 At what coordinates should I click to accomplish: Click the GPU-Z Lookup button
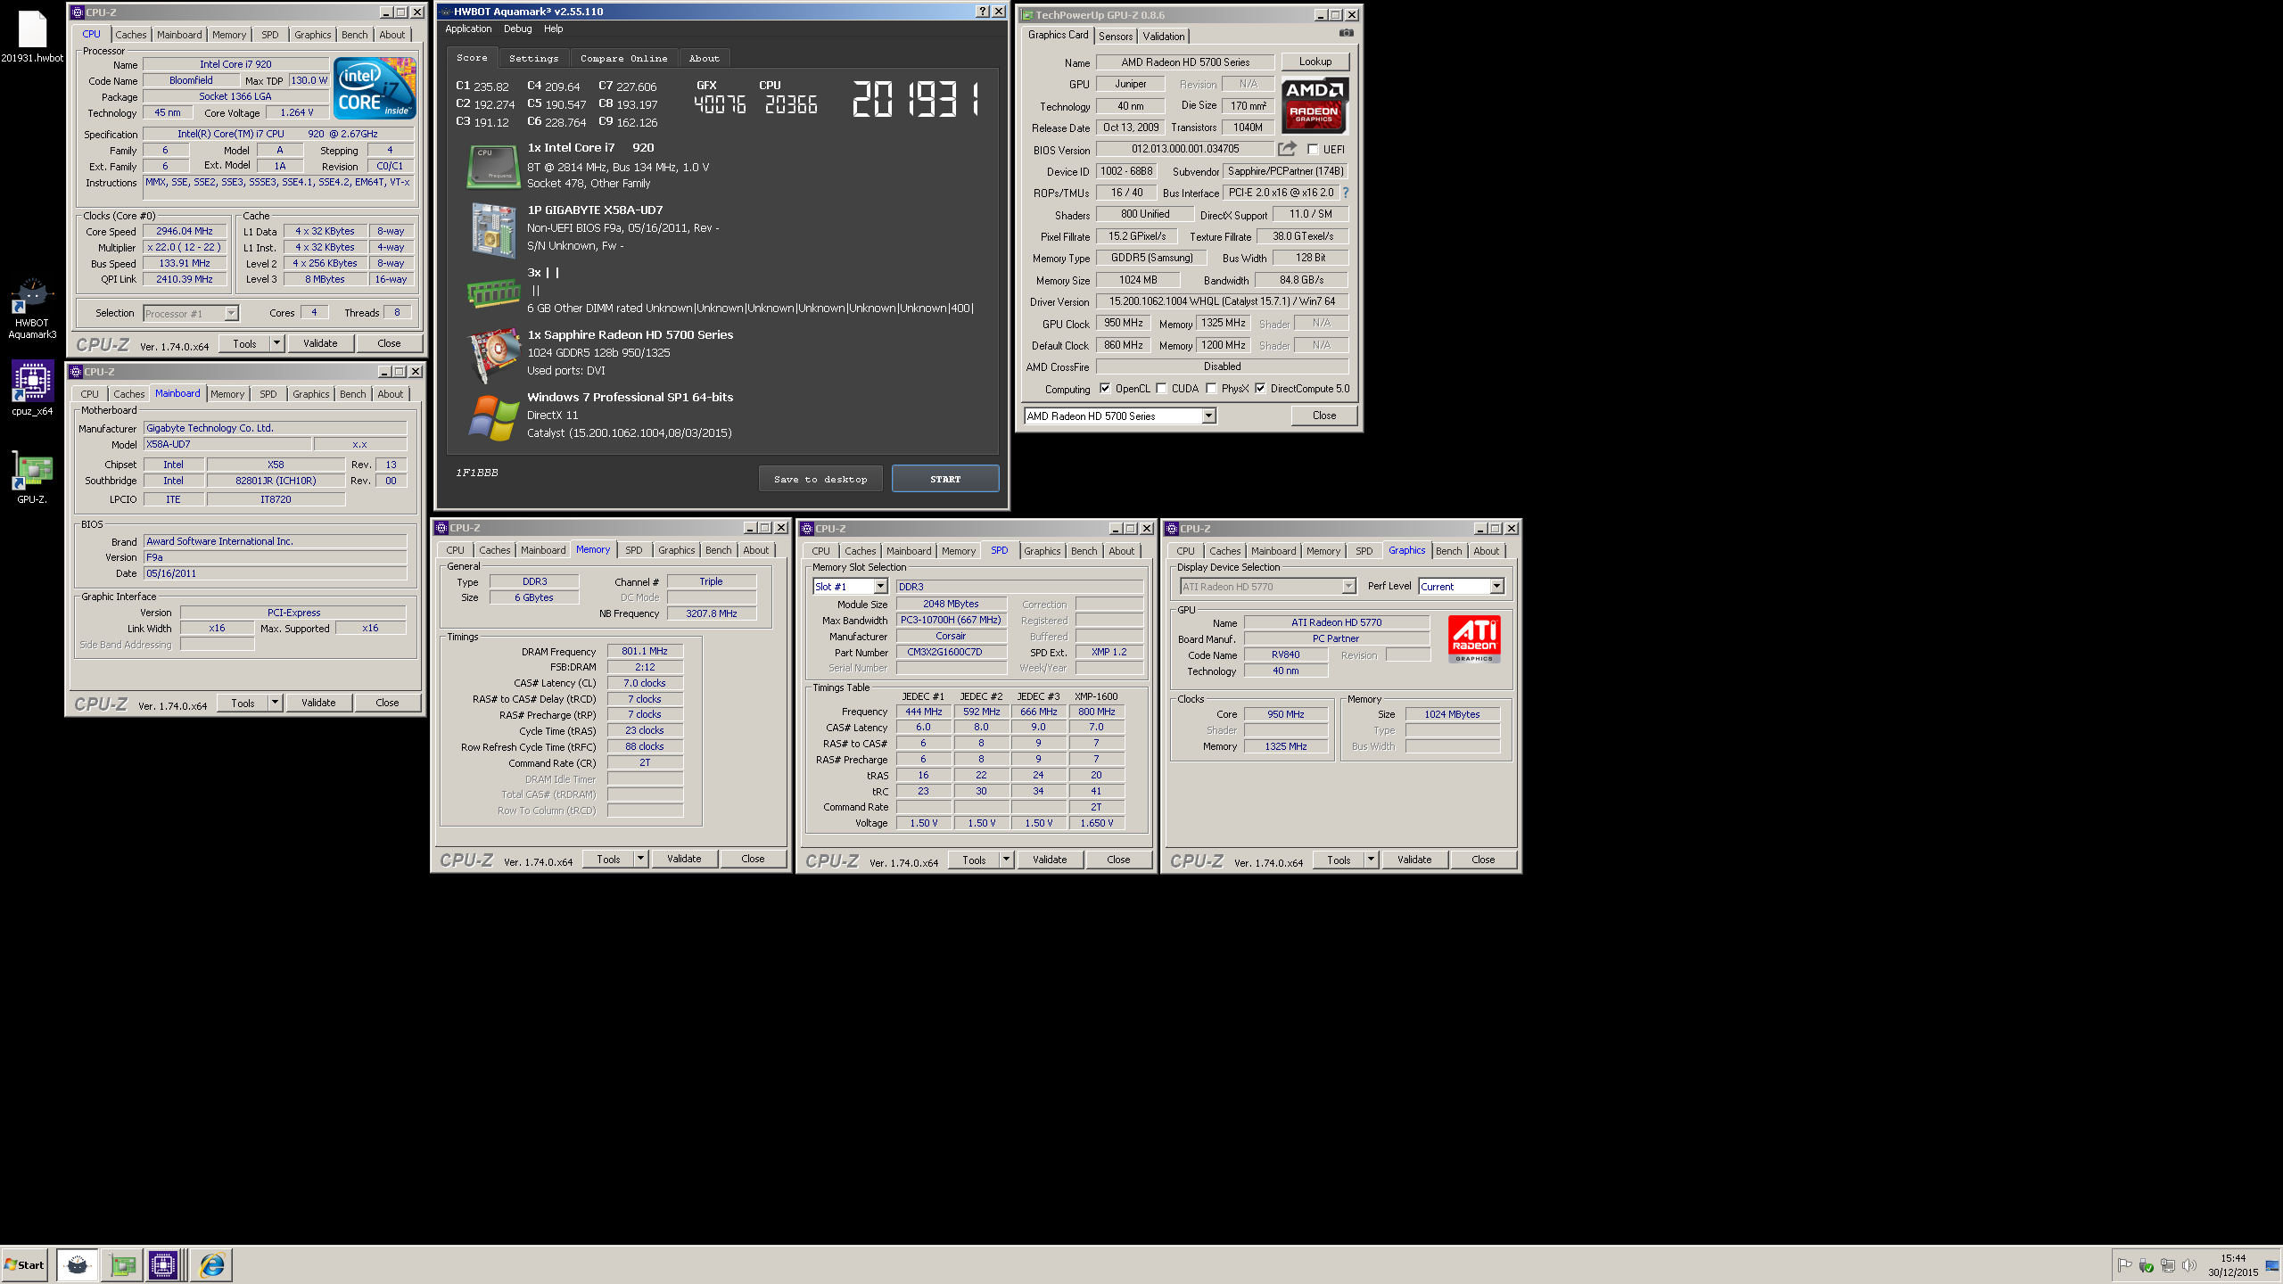click(x=1315, y=62)
